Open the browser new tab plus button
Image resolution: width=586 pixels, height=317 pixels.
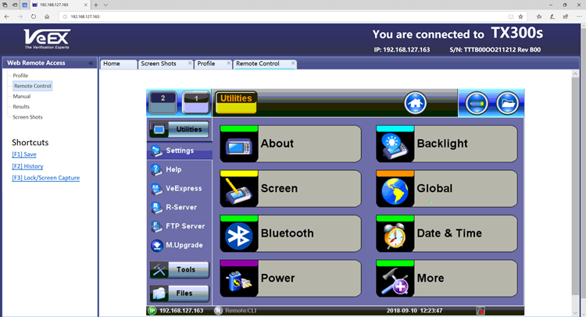95,5
